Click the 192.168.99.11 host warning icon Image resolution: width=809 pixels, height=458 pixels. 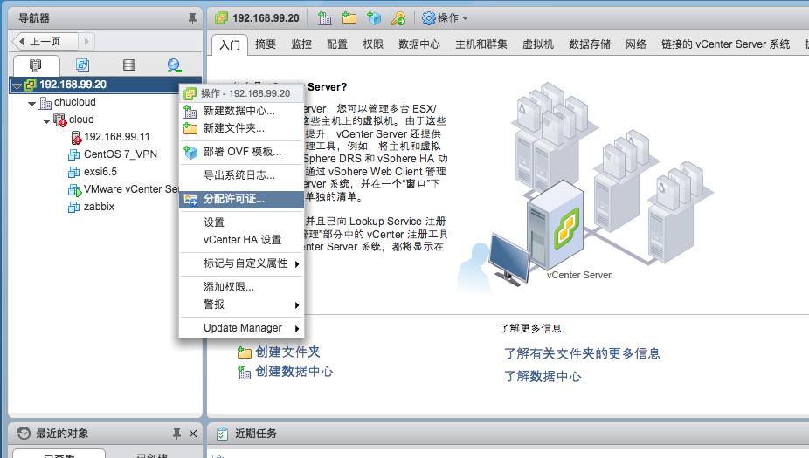(76, 137)
